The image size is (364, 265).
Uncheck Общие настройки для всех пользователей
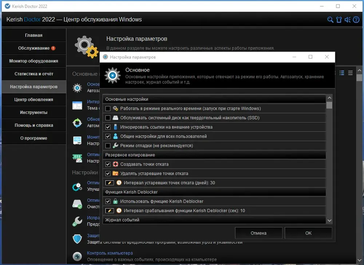(108, 136)
